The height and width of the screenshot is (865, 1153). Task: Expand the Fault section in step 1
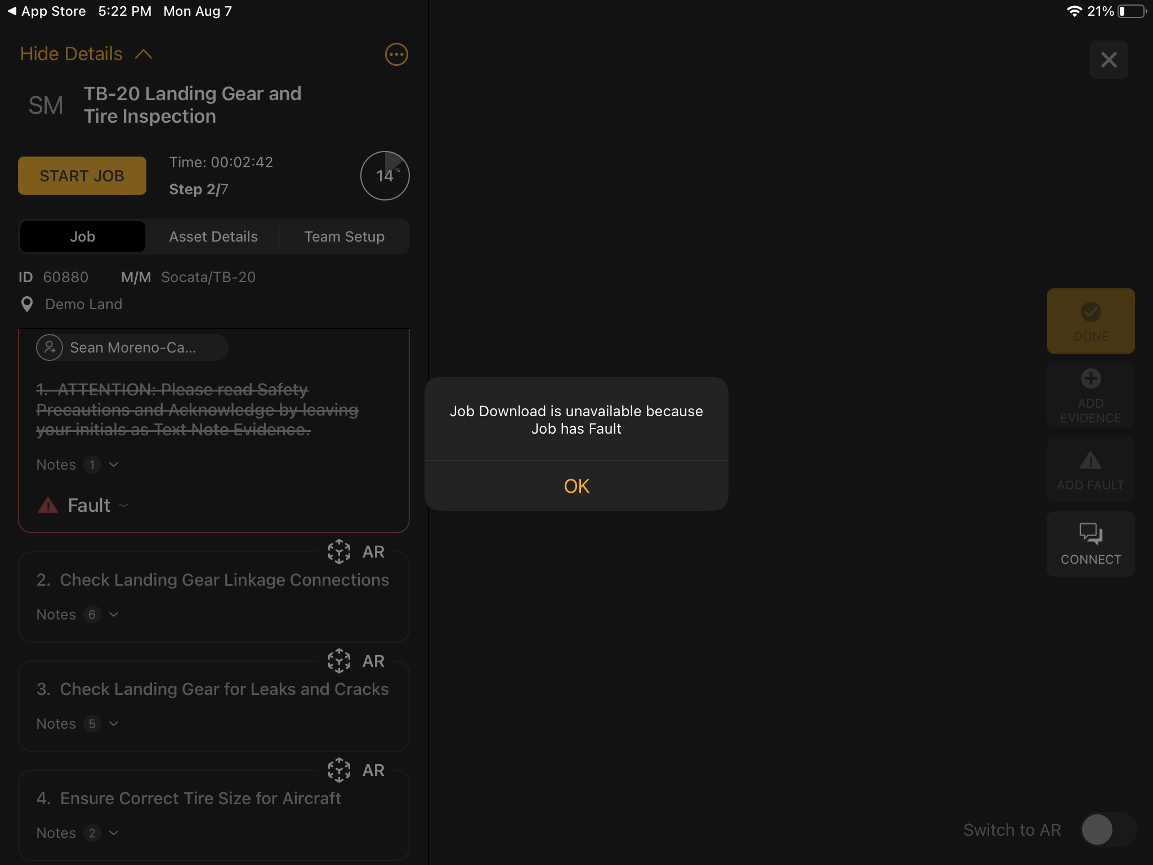click(124, 506)
